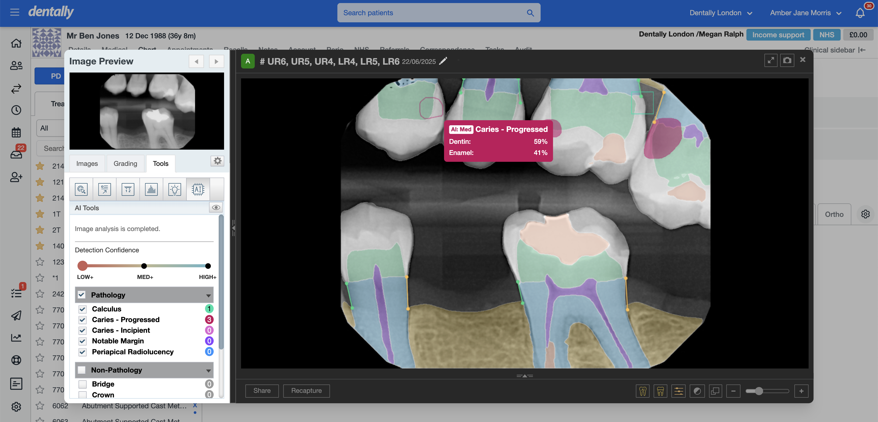Open the inbox icon with 22 badge
The height and width of the screenshot is (422, 878).
click(16, 154)
